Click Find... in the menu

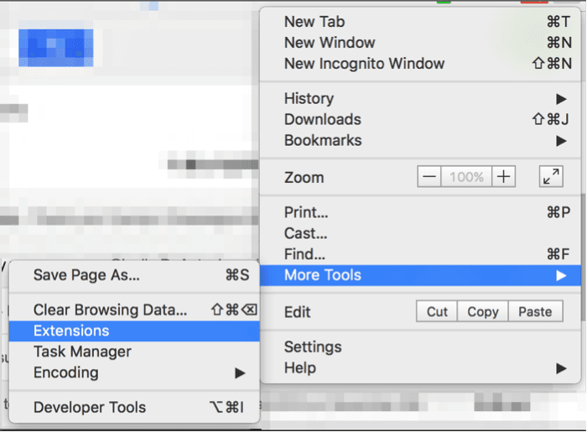pos(304,254)
